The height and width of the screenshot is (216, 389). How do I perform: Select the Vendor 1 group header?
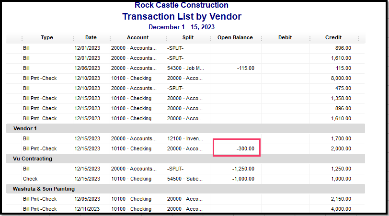pyautogui.click(x=185, y=128)
